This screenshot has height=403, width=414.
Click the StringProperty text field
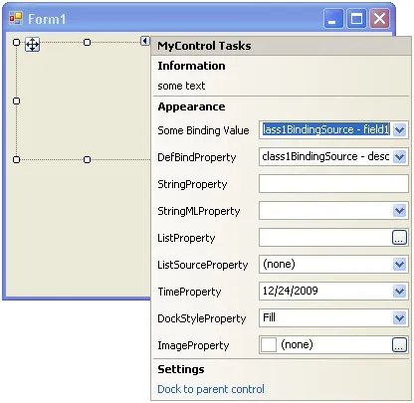pyautogui.click(x=333, y=184)
